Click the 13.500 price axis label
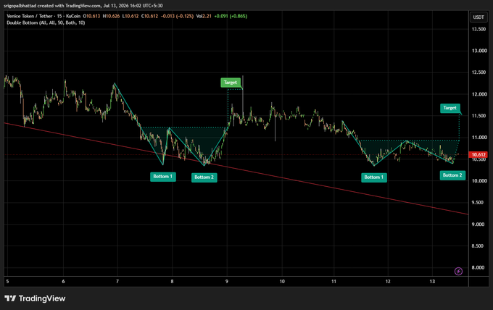The image size is (493, 310). [478, 29]
